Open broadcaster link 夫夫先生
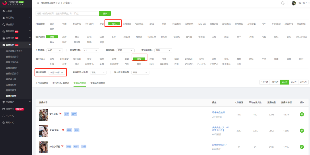The height and width of the screenshot is (155, 310). click(221, 129)
